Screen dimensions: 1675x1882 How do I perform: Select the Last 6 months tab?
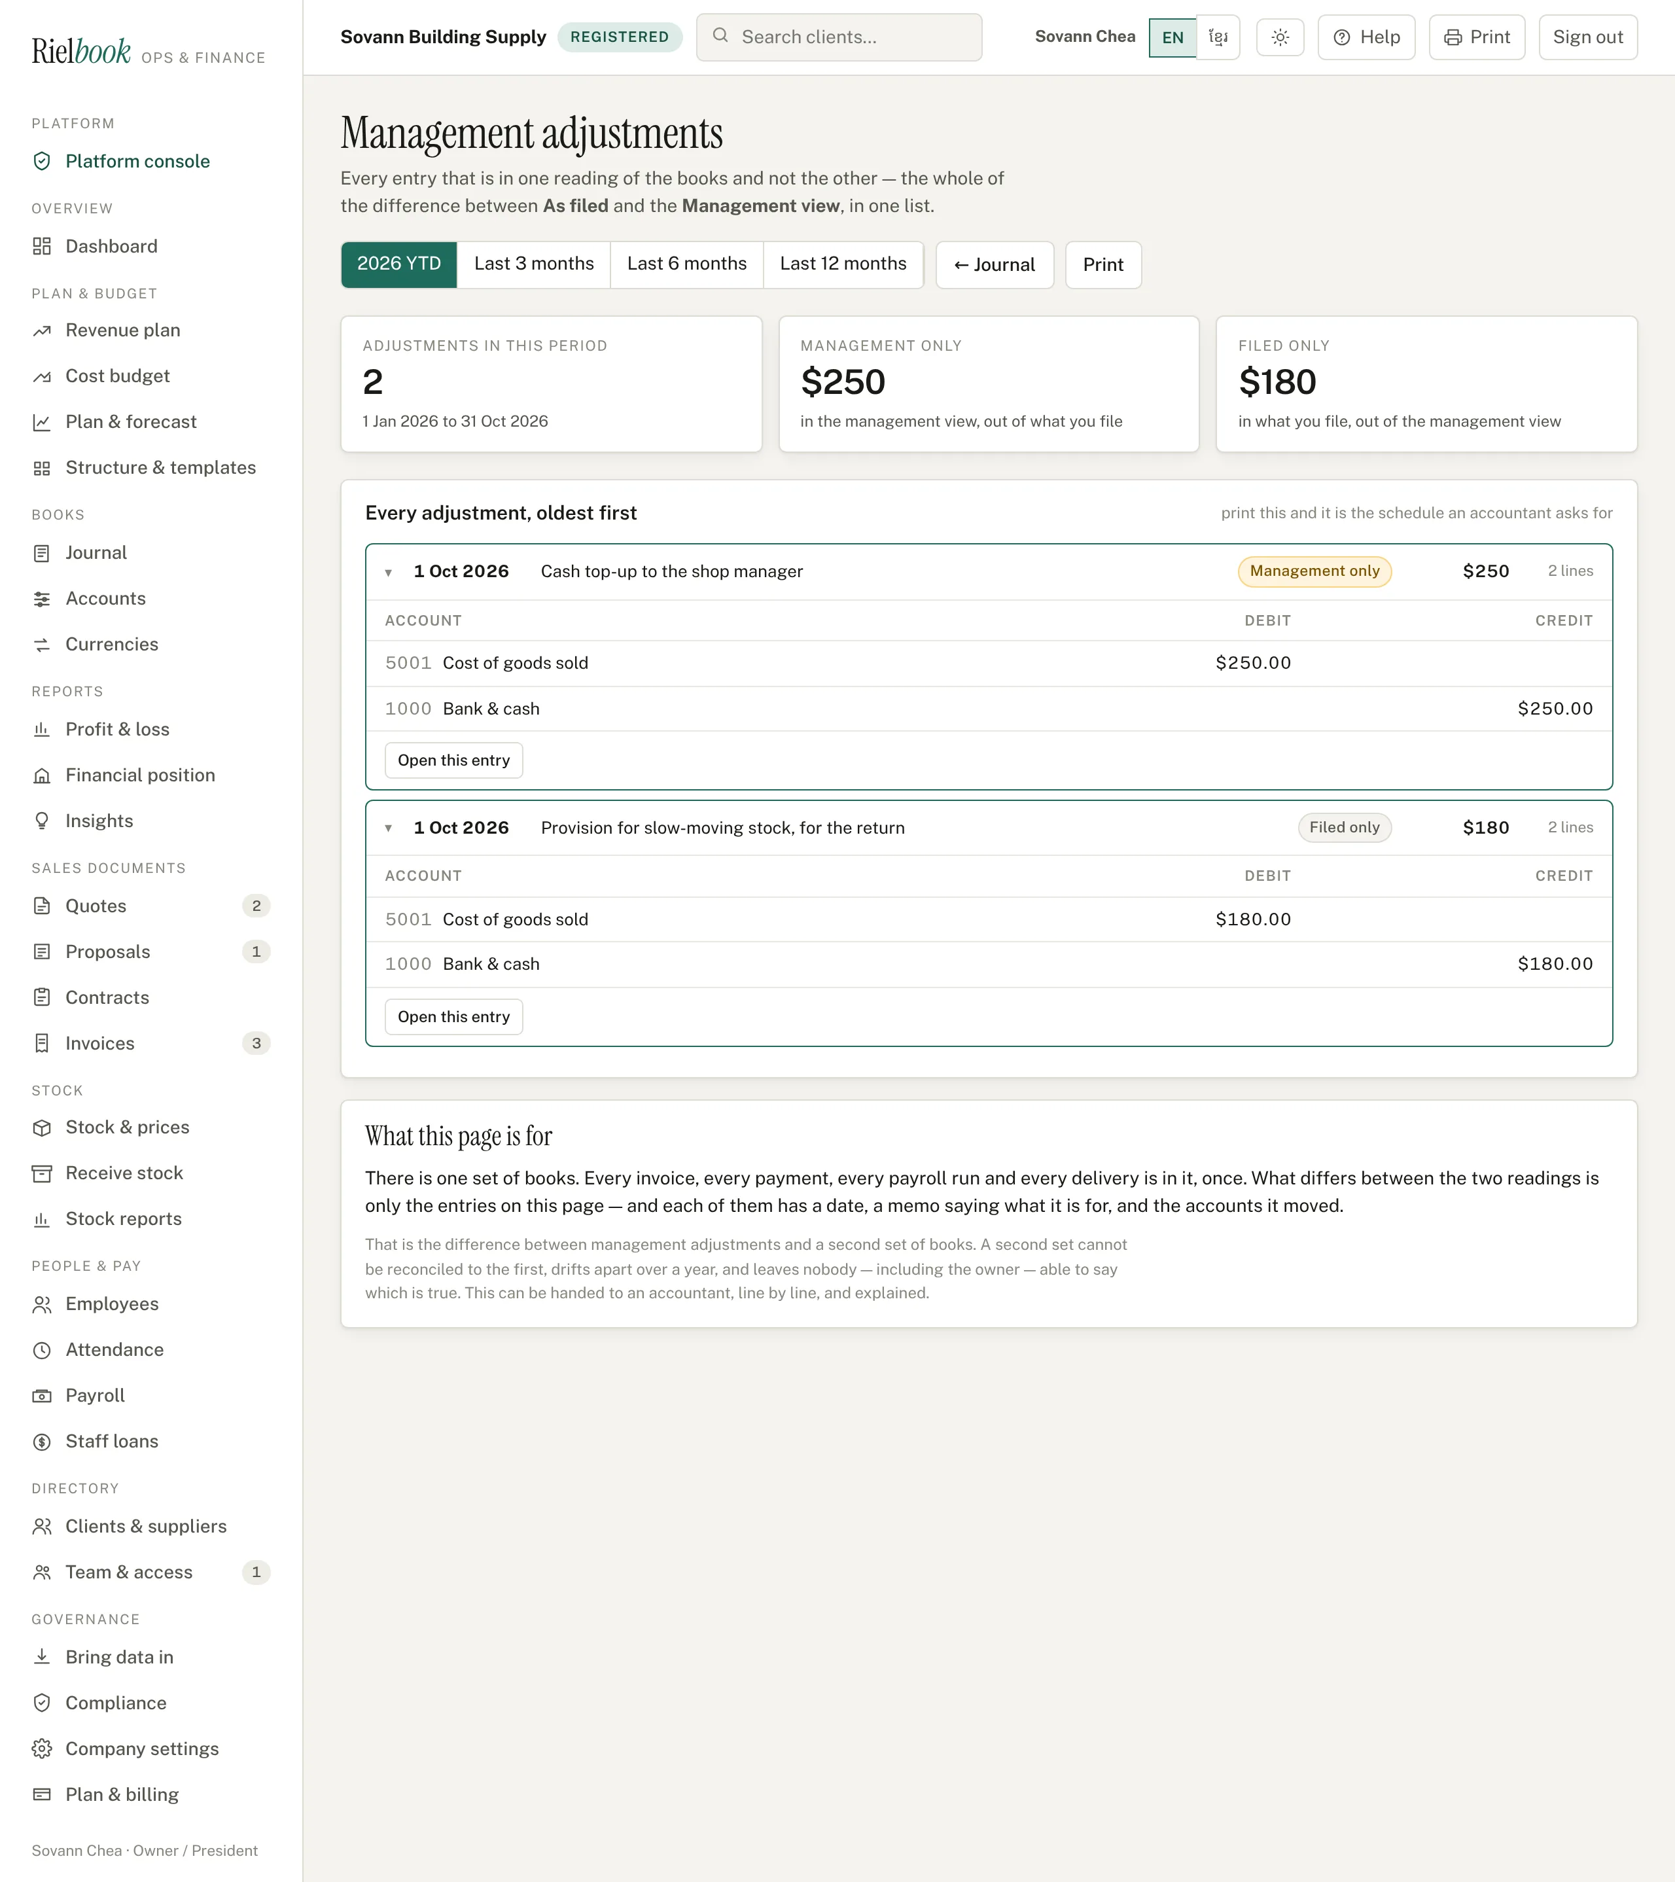pos(687,264)
